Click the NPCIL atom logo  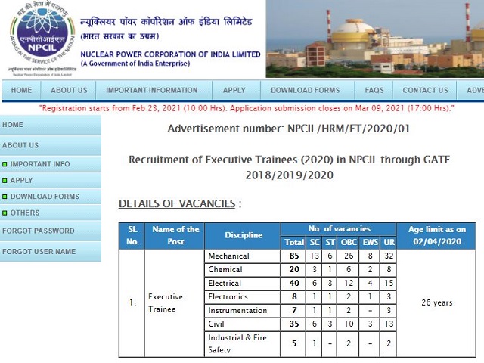pyautogui.click(x=42, y=39)
